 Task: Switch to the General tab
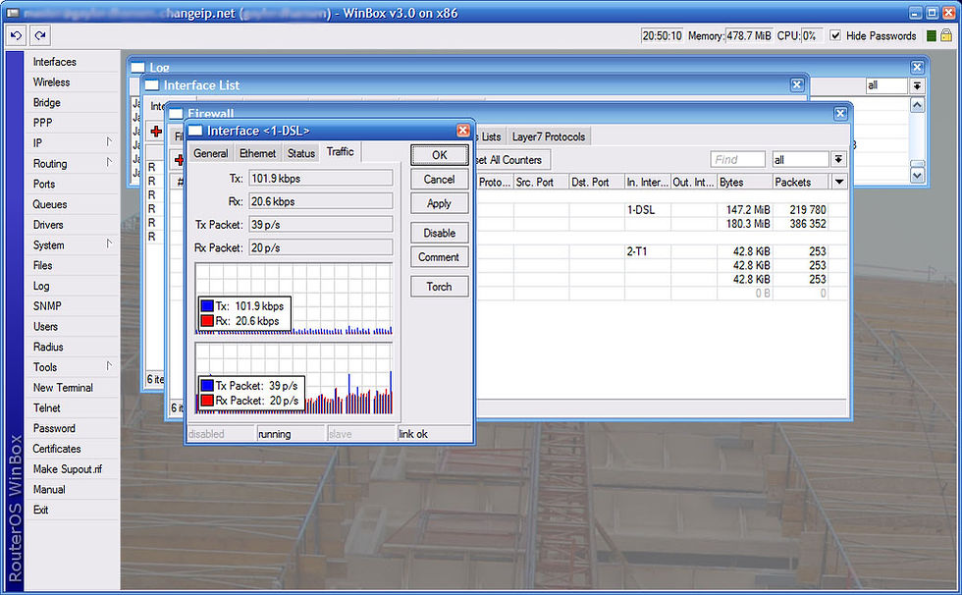pos(210,153)
